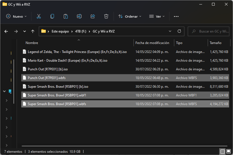Expand chevron after 4TB (F:) in address bar

pyautogui.click(x=89, y=31)
